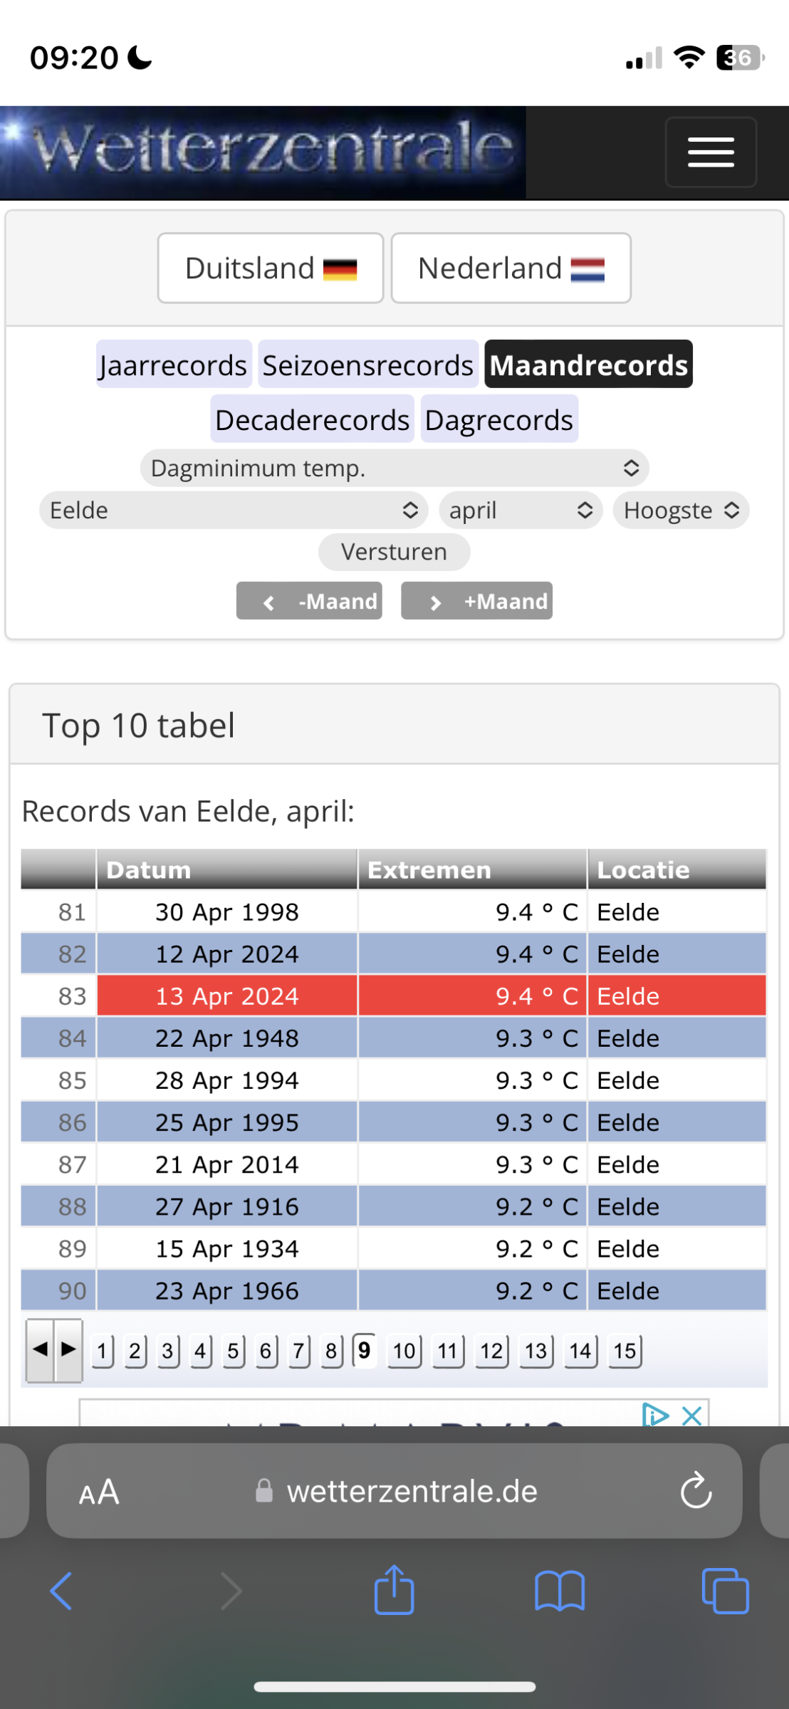The height and width of the screenshot is (1709, 789).
Task: Switch to the Jaarrecords tab
Action: click(x=174, y=365)
